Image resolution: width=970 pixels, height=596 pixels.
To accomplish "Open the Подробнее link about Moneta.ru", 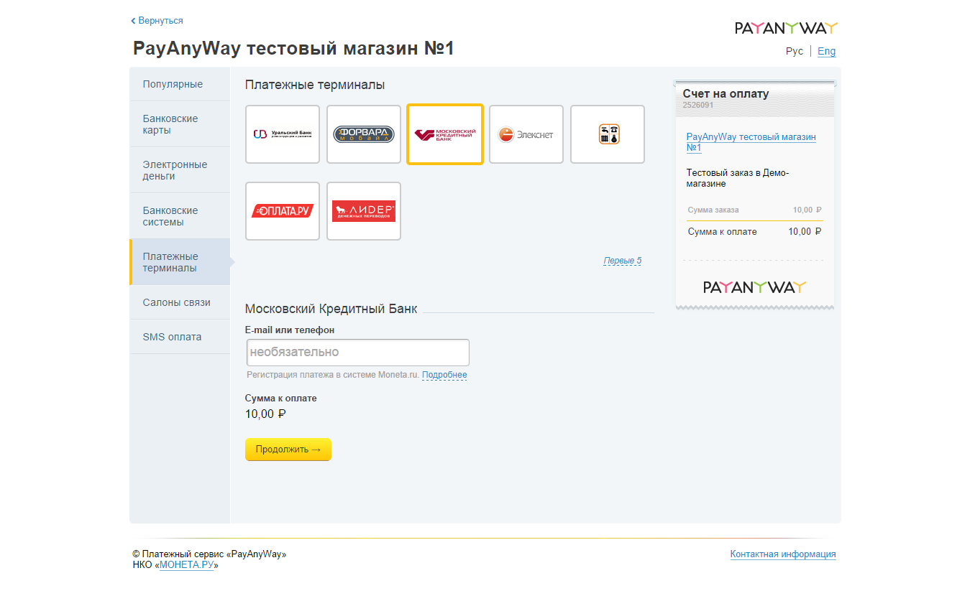I will click(x=444, y=375).
